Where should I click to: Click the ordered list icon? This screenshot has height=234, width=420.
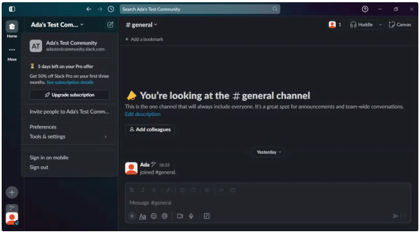[x=182, y=190]
